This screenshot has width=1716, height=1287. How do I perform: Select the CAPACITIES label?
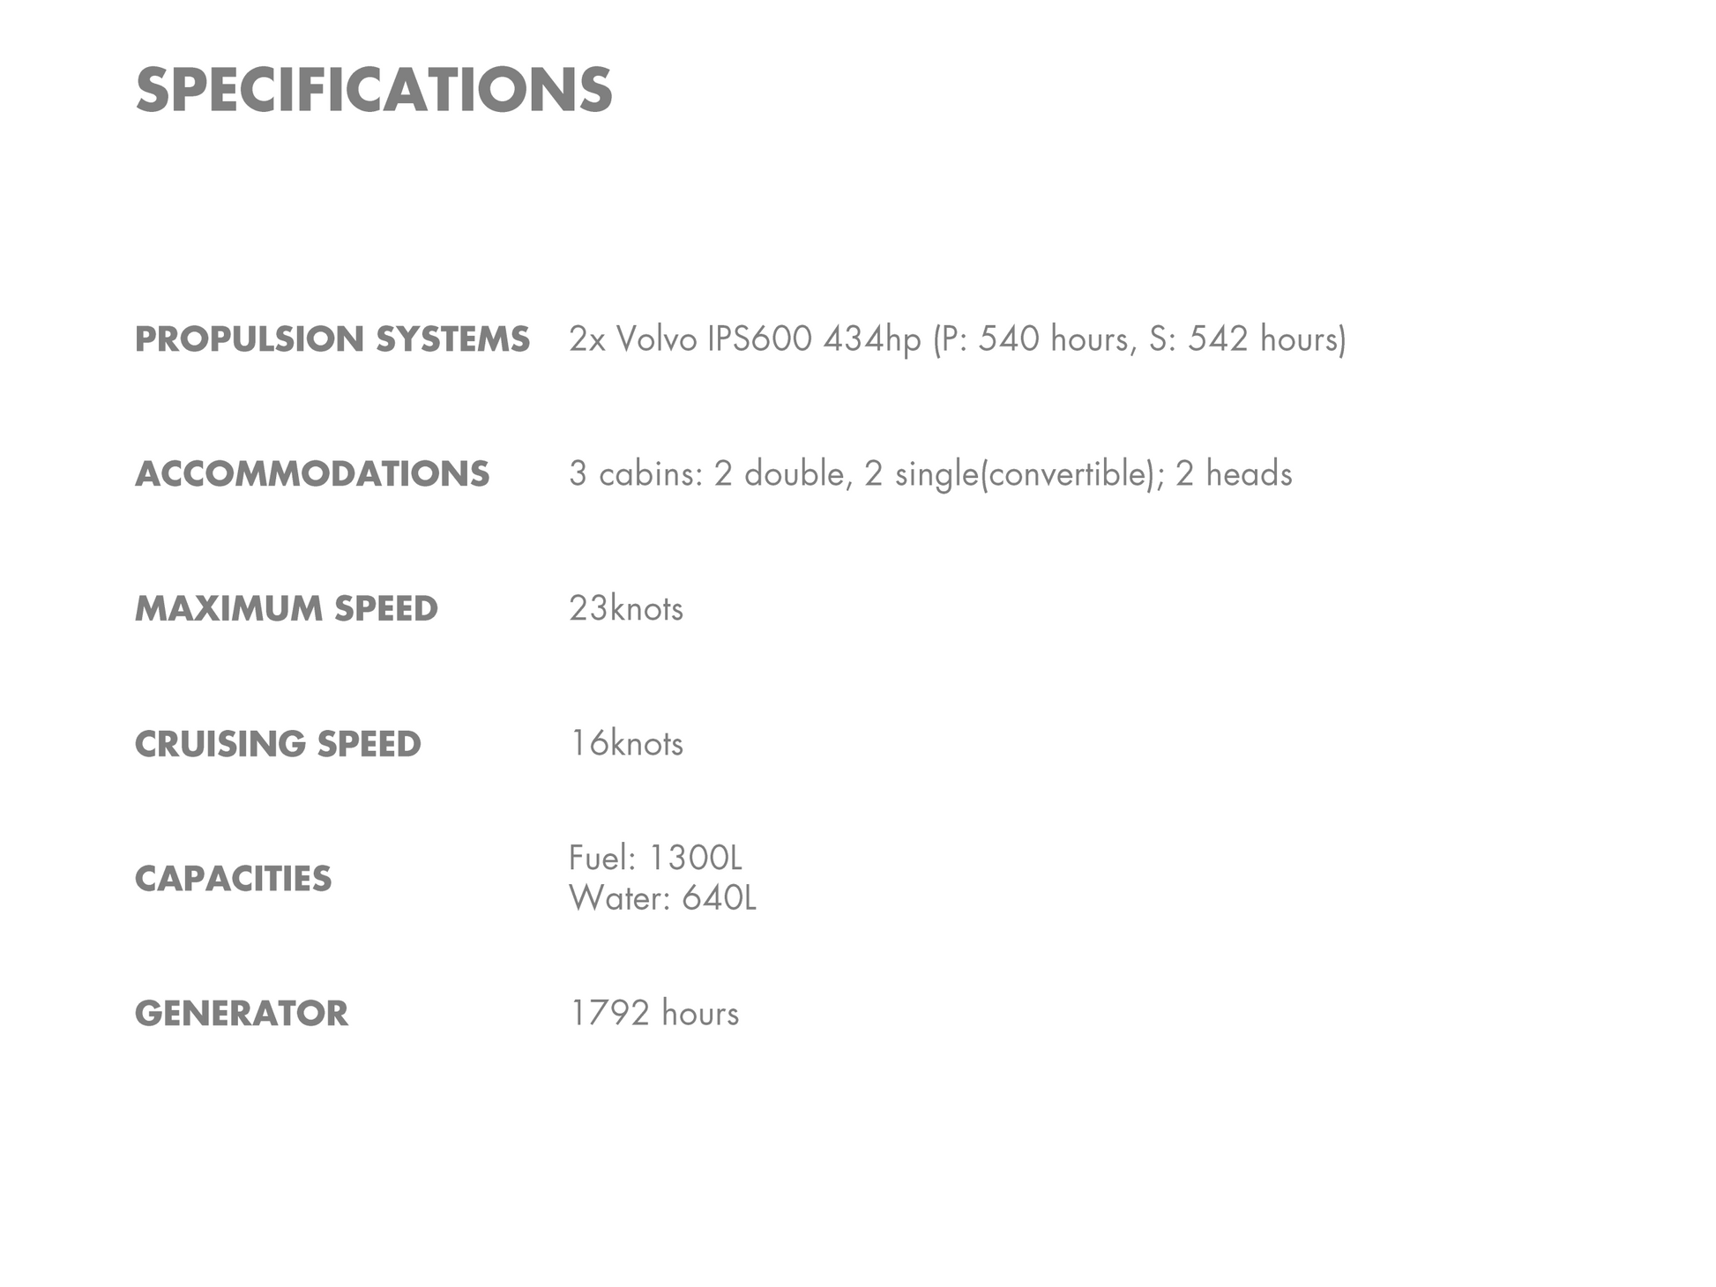click(x=234, y=879)
